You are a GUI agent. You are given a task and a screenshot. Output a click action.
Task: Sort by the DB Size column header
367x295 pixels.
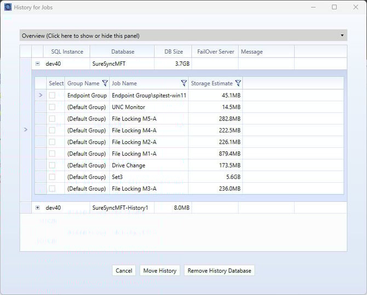[174, 51]
